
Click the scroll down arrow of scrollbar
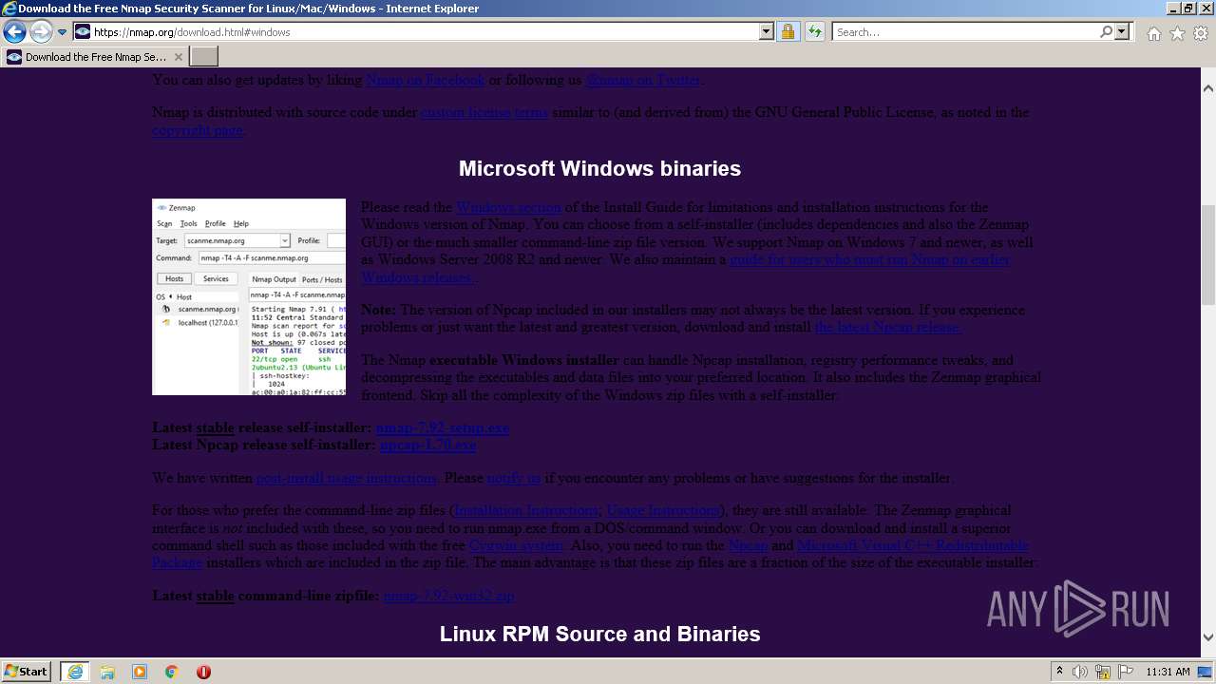click(1208, 638)
